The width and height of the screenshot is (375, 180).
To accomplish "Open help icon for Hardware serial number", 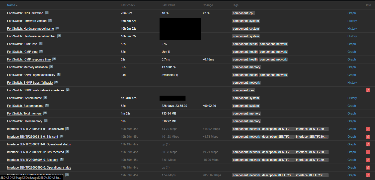I will [59, 36].
